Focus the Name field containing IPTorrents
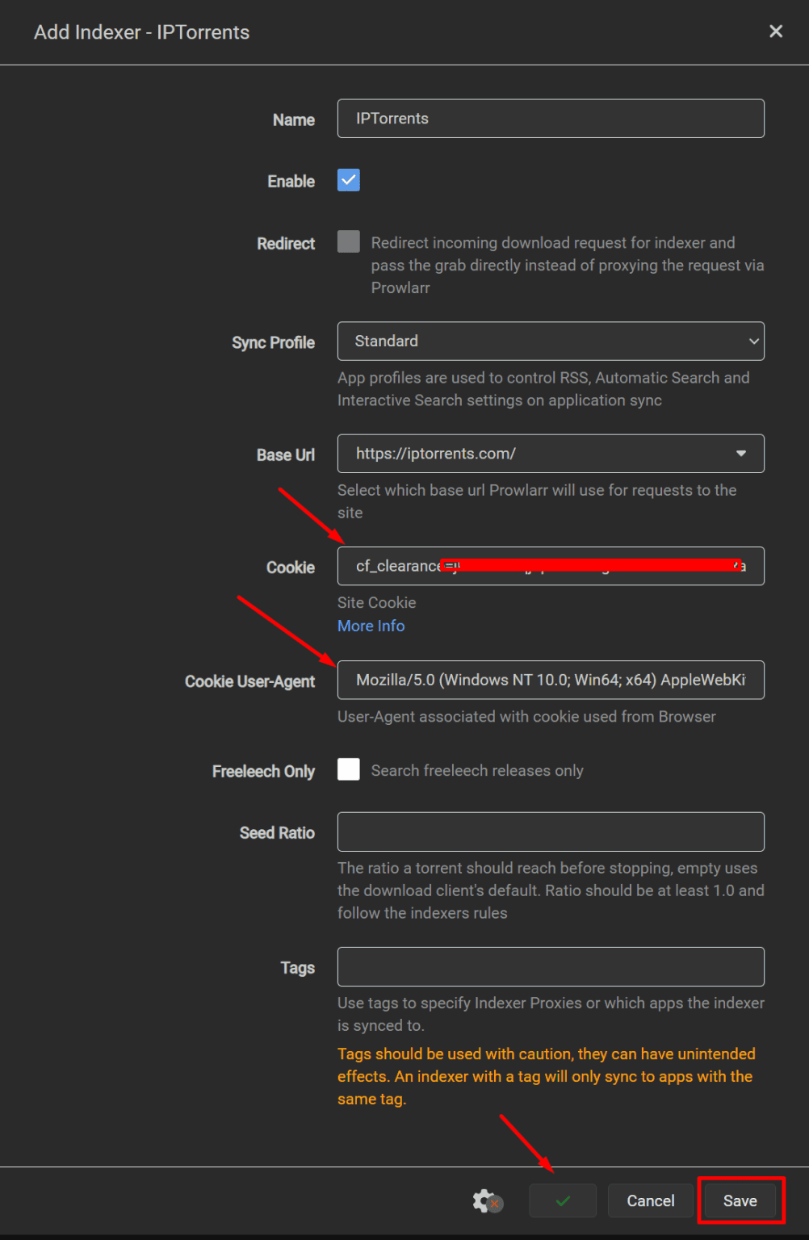 551,119
